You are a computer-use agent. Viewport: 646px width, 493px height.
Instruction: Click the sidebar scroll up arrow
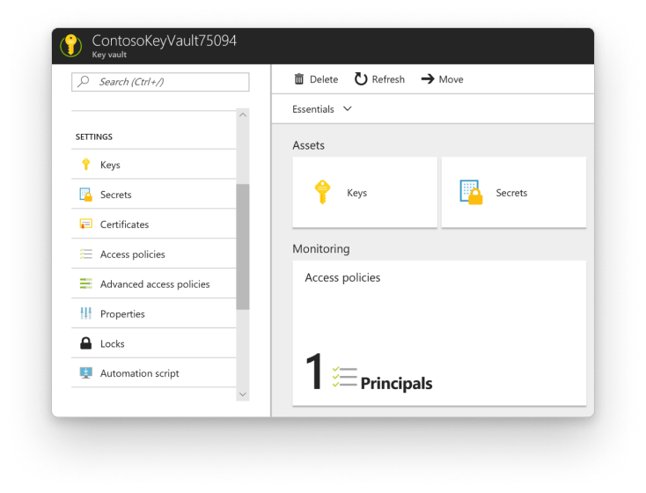tap(243, 114)
